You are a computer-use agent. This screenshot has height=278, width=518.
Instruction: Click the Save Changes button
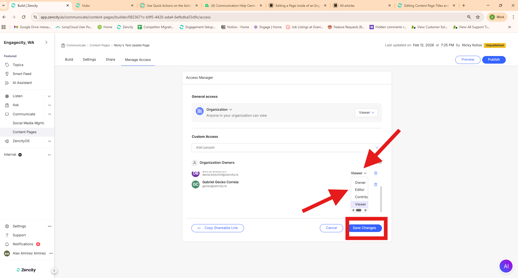click(x=364, y=228)
